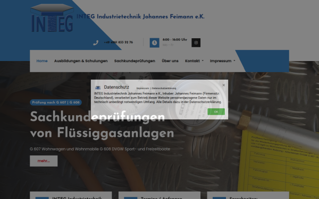Click the Prüfung nach G 607 | G 608 badge
The width and height of the screenshot is (319, 199).
56,102
